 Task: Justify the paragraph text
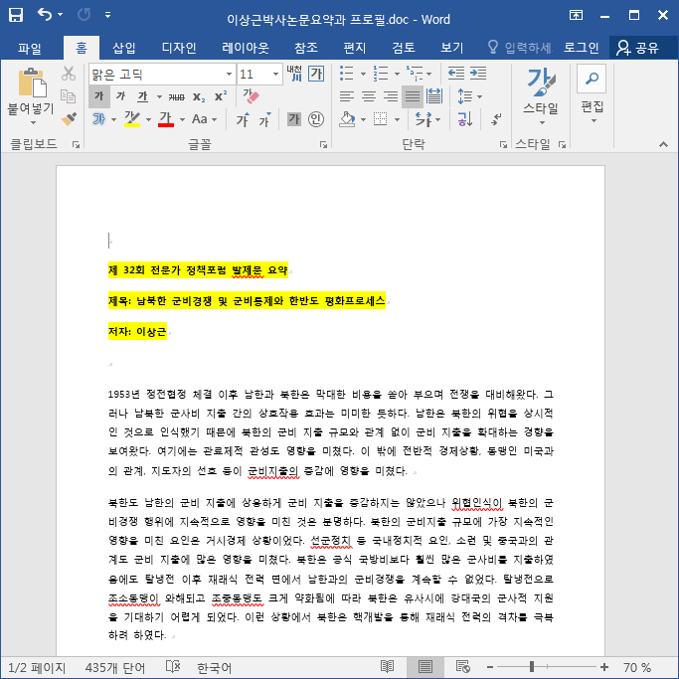click(413, 96)
